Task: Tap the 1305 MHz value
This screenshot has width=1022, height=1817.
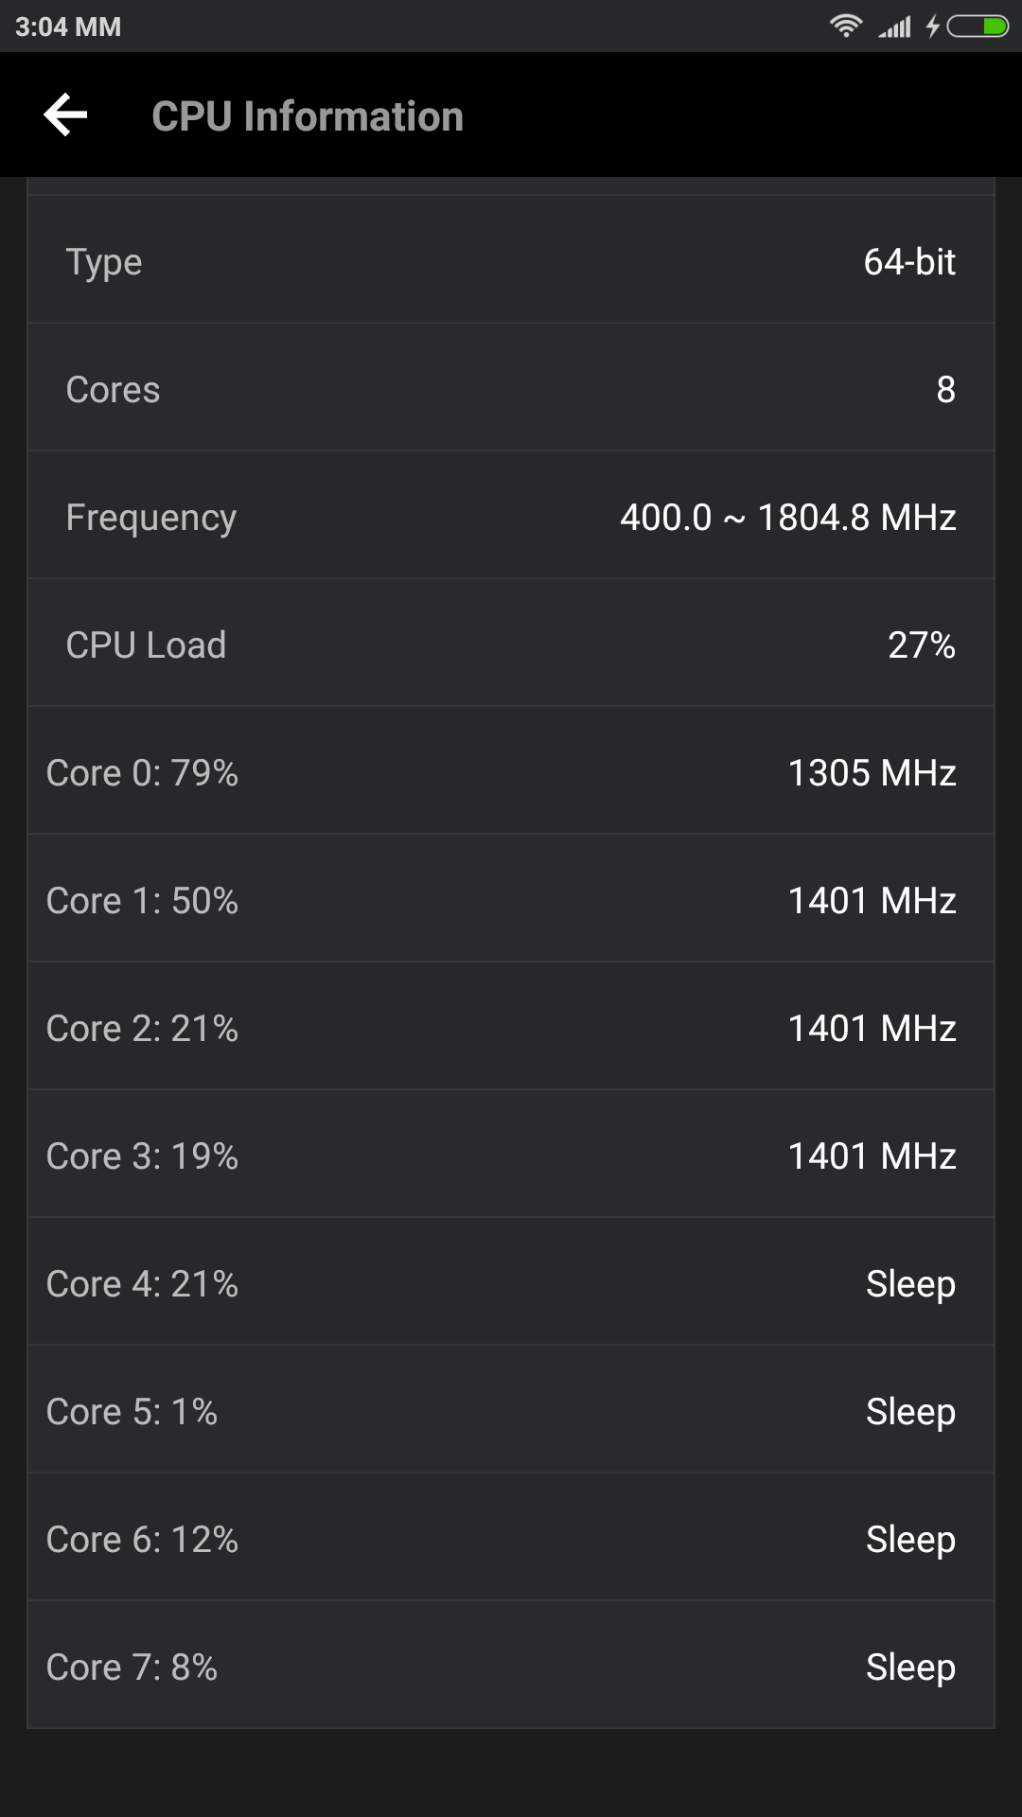Action: click(872, 772)
